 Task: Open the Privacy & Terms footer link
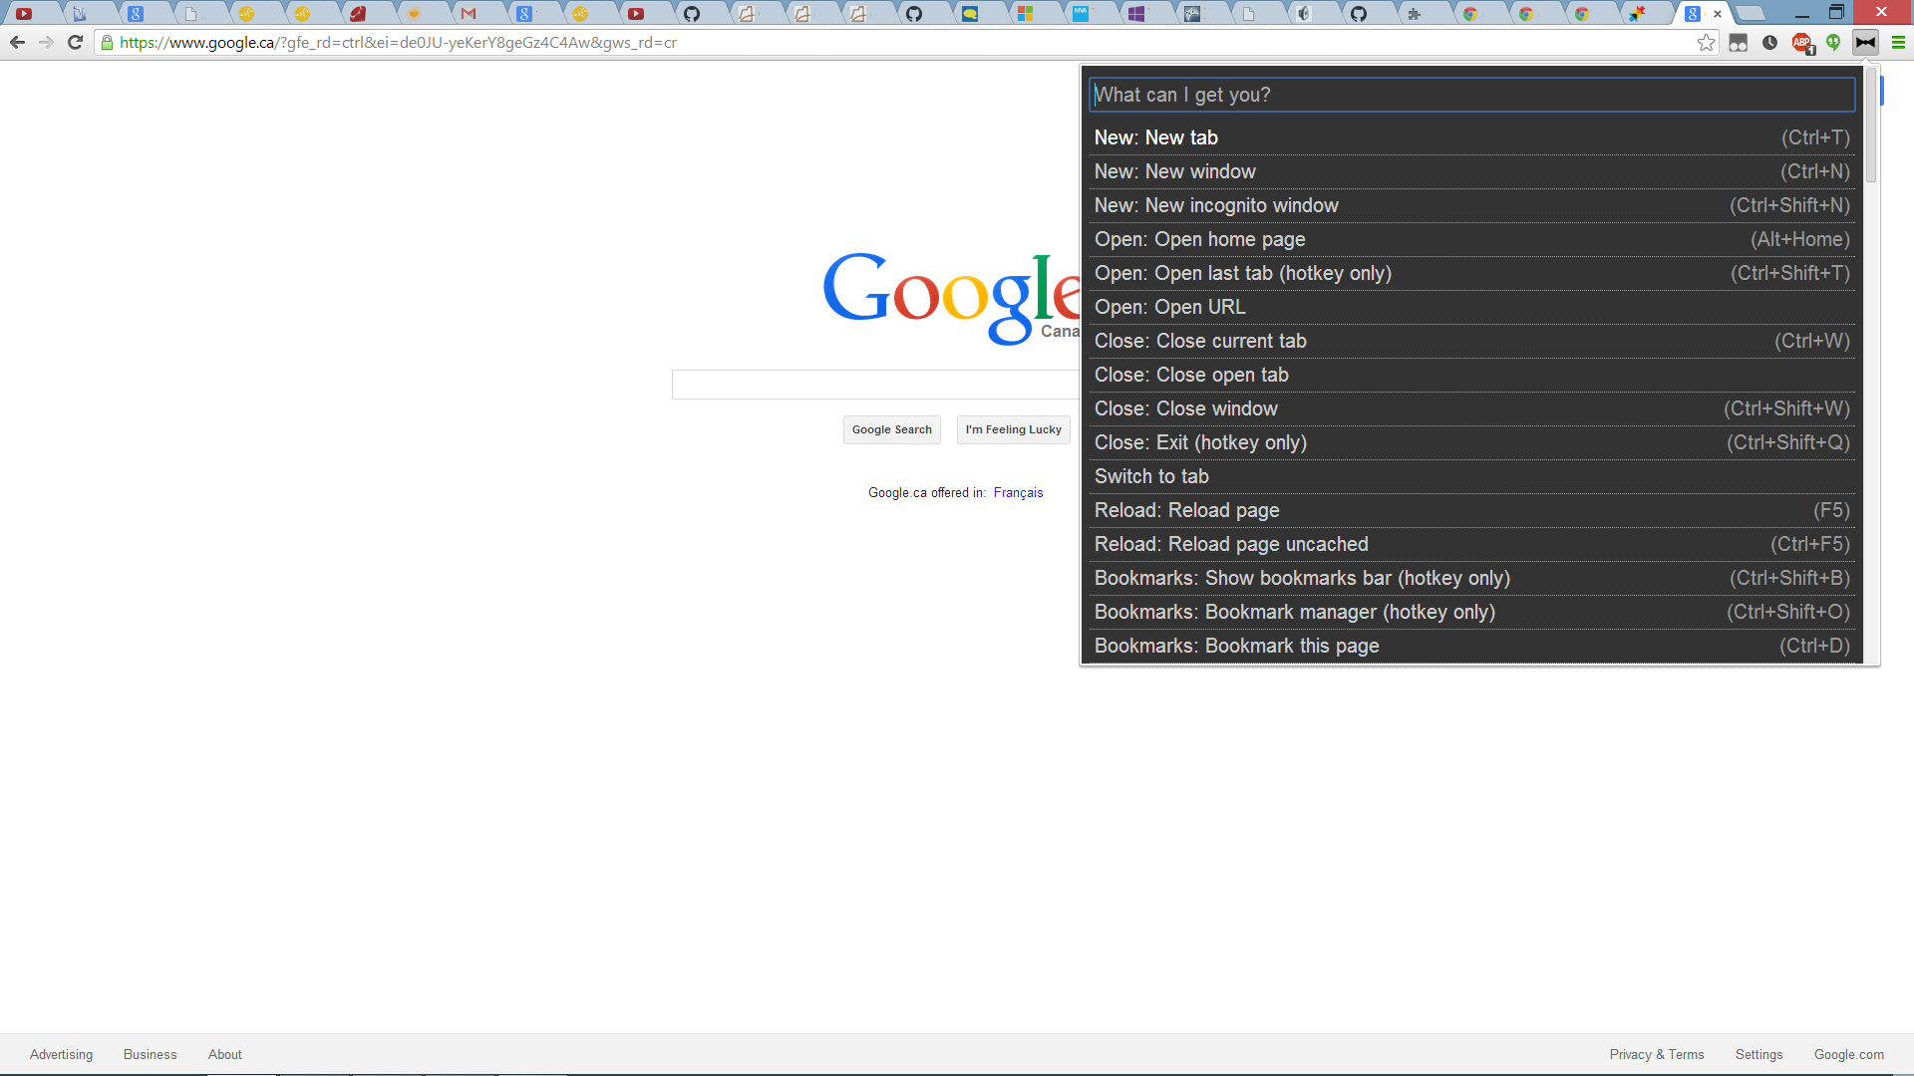(x=1656, y=1054)
